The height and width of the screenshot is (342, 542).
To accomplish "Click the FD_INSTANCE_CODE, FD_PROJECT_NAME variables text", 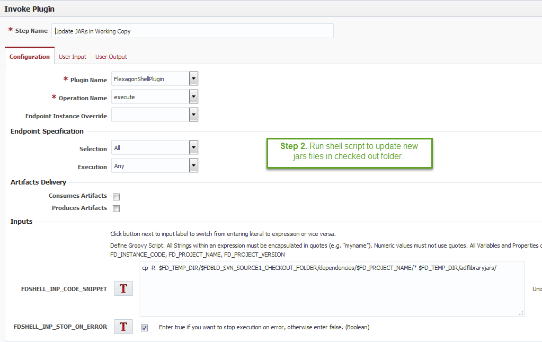I will point(198,255).
